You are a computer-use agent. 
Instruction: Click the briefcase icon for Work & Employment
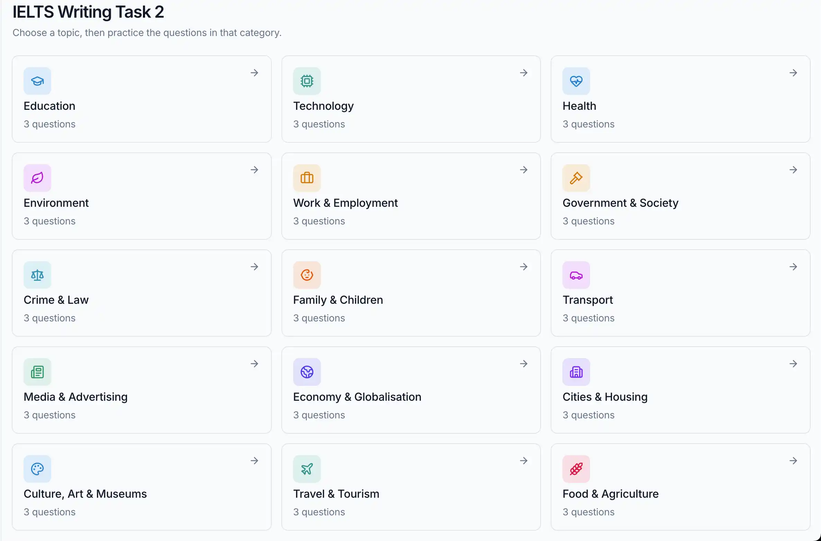click(x=307, y=178)
